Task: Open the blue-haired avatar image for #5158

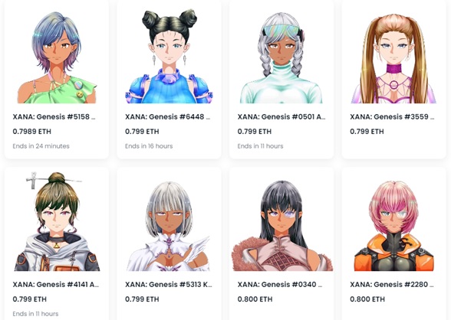Action: [57, 57]
